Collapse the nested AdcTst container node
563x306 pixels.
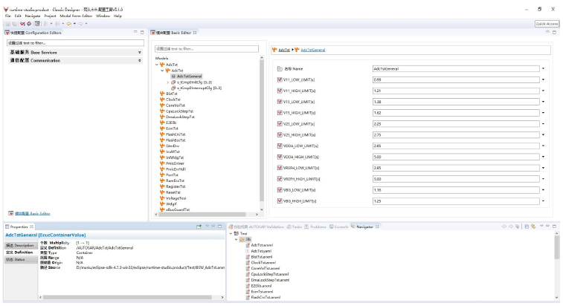[x=162, y=71]
